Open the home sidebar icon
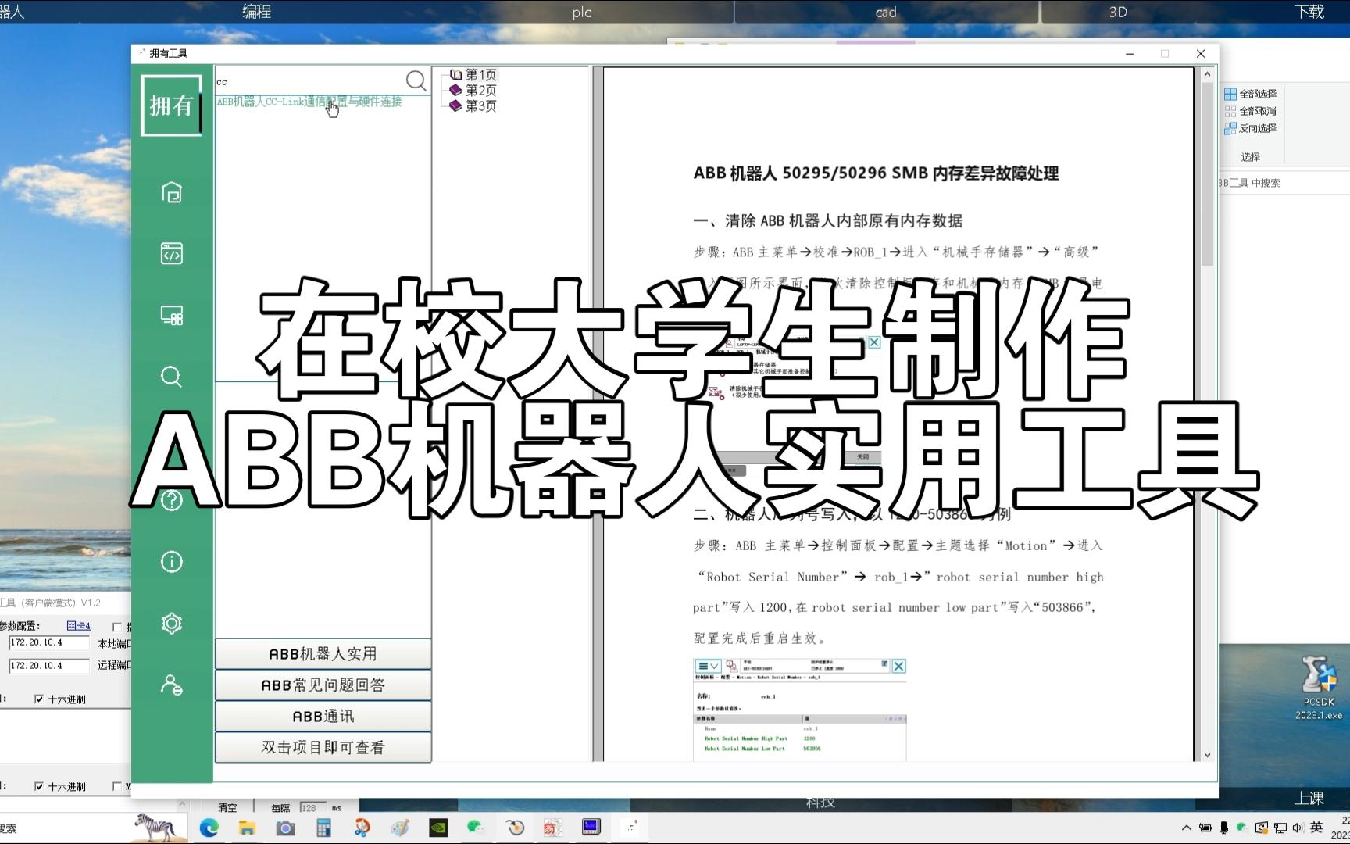The height and width of the screenshot is (844, 1350). click(x=171, y=192)
